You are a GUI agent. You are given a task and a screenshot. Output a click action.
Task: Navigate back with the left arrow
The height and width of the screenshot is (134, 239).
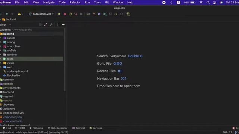point(7,14)
